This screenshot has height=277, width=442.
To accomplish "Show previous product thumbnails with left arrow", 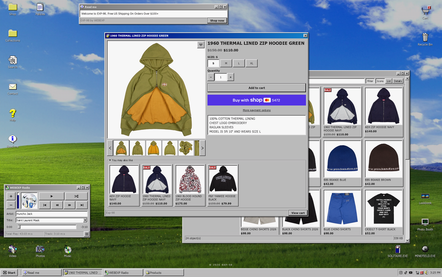I will click(x=110, y=148).
